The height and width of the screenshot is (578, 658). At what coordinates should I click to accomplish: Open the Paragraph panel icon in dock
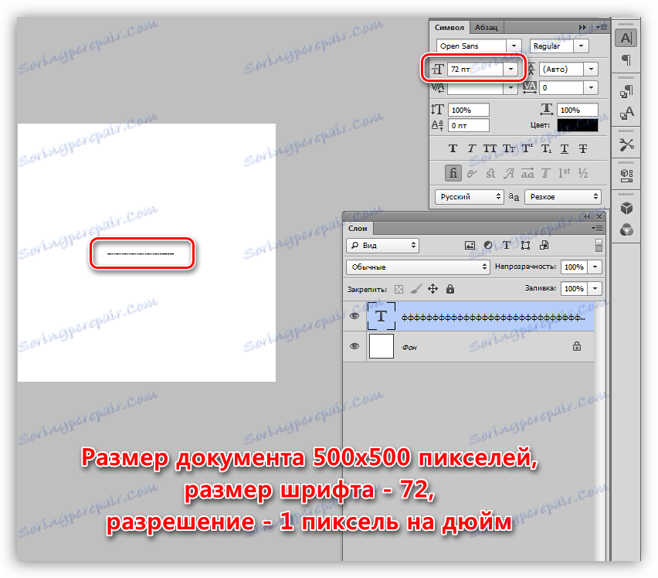pos(626,60)
